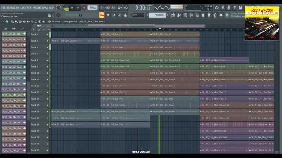Click the note/clip grouping link icon
This screenshot has height=158, width=282.
point(119,15)
